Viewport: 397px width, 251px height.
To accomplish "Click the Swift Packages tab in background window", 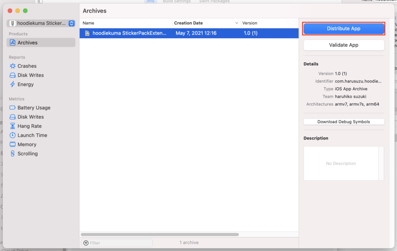I will click(x=214, y=1).
